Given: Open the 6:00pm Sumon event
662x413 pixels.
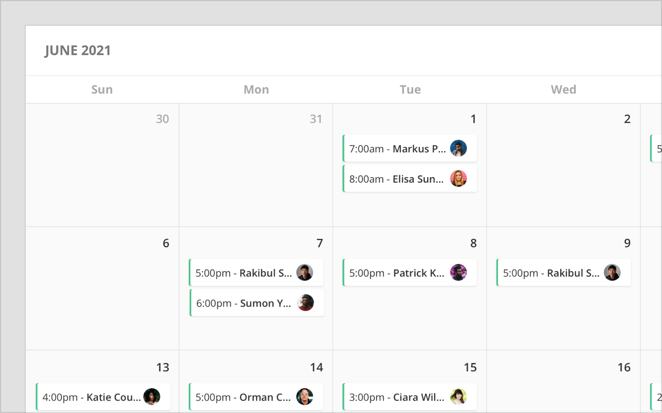Looking at the screenshot, I should pyautogui.click(x=244, y=303).
